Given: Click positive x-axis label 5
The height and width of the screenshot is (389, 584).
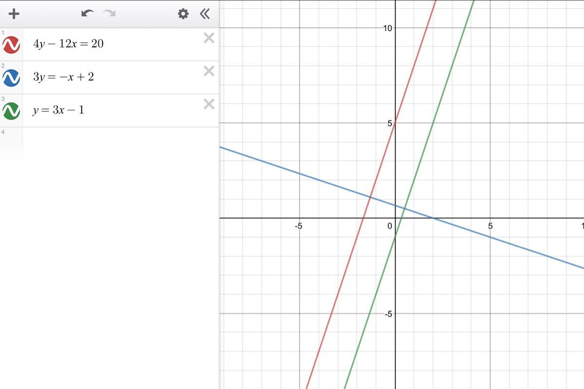Looking at the screenshot, I should 490,226.
